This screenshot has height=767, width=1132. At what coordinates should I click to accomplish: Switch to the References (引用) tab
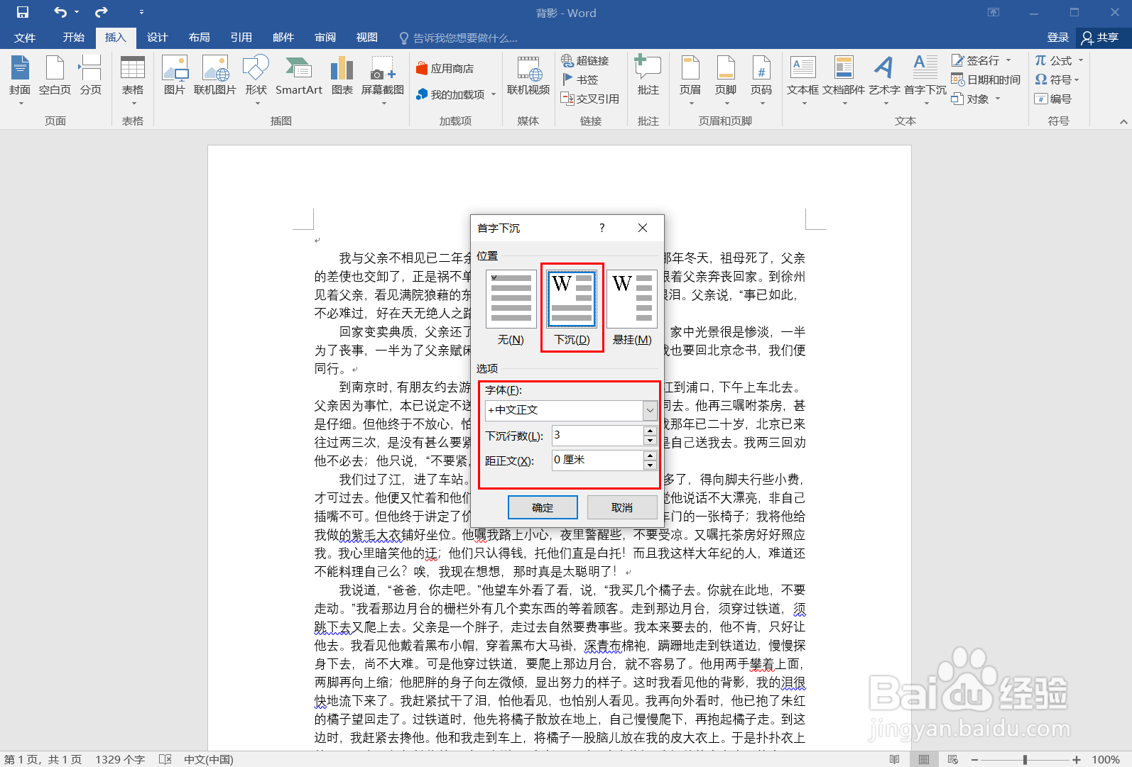tap(241, 38)
